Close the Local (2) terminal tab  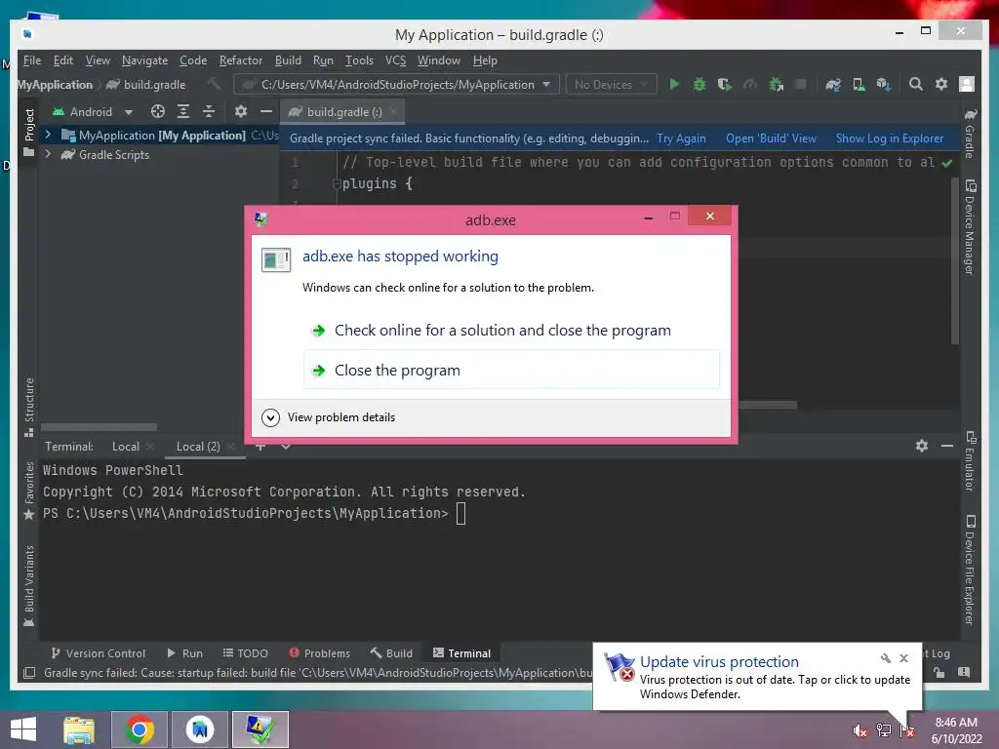(x=231, y=447)
